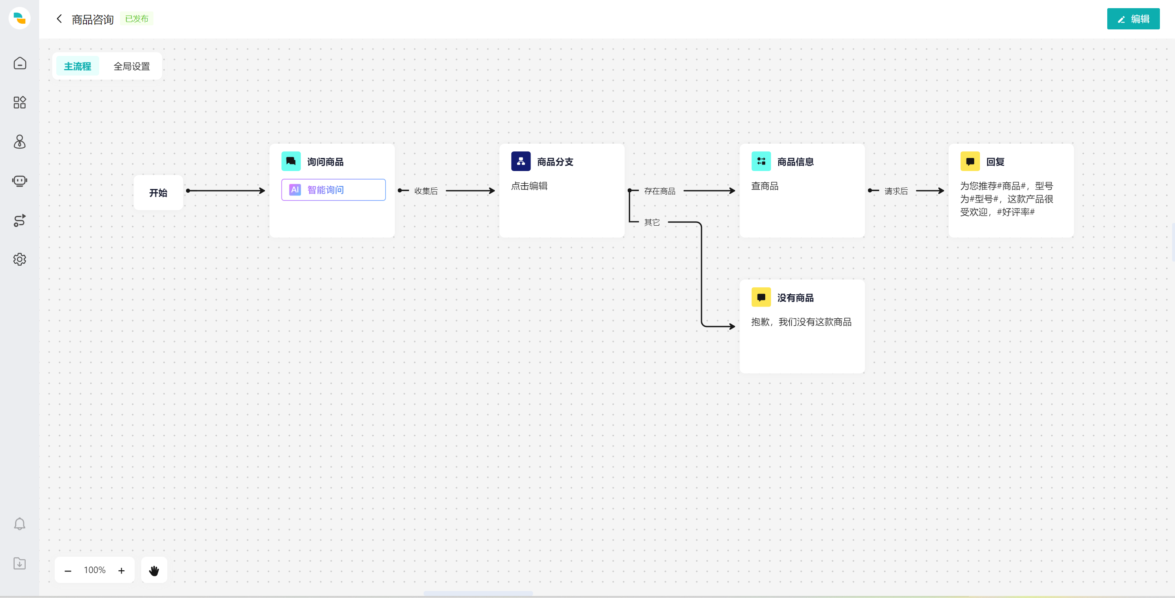Click the 为您推荐#商品# reply text

1007,199
